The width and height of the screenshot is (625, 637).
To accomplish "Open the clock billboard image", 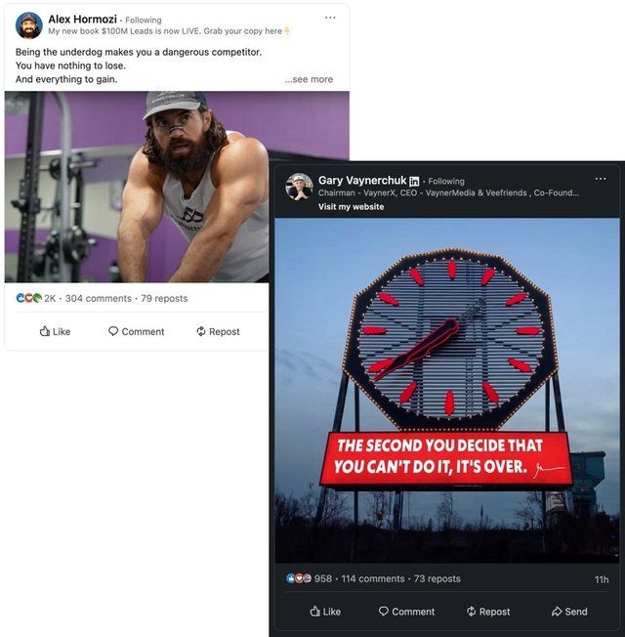I will tap(446, 389).
